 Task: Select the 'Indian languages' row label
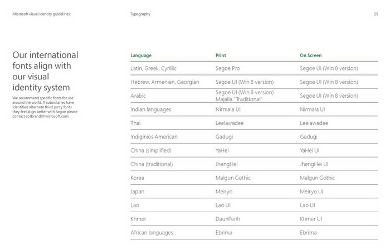click(150, 109)
